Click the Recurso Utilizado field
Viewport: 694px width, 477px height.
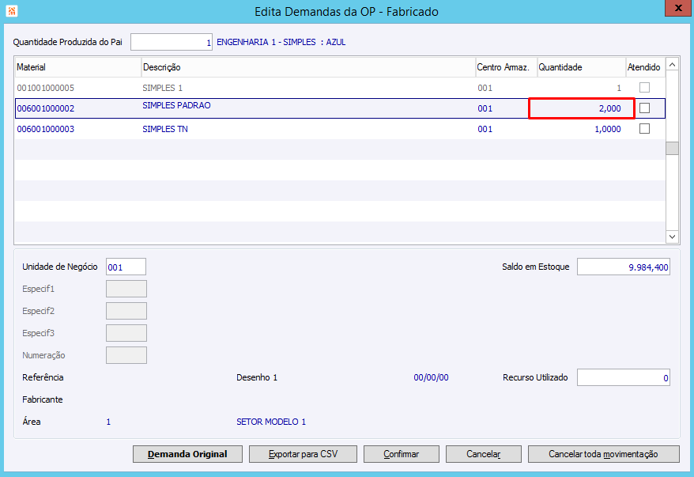pos(623,377)
